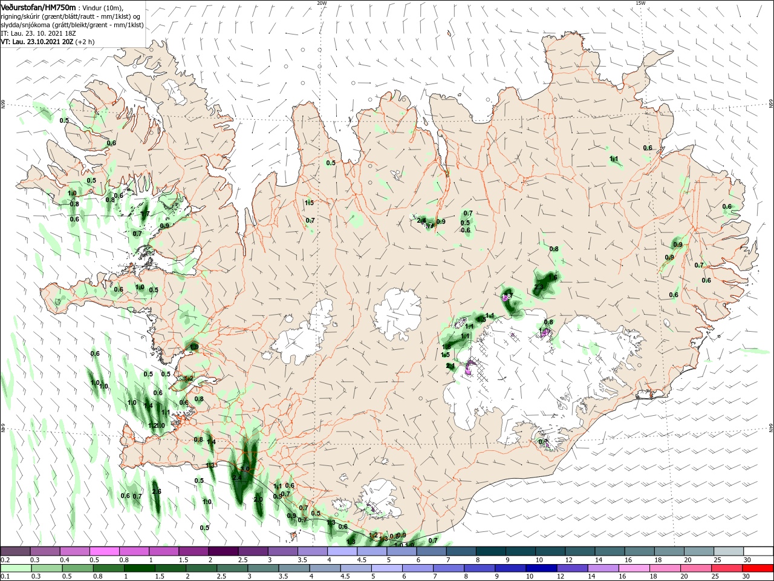This screenshot has height=581, width=774.
Task: Click the 2.6 precipitation value offshore
Action: [x=157, y=491]
